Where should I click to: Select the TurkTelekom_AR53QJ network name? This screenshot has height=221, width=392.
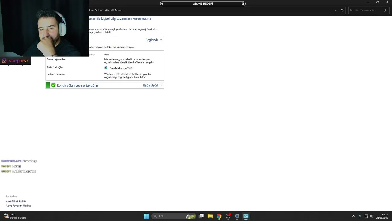(x=122, y=68)
